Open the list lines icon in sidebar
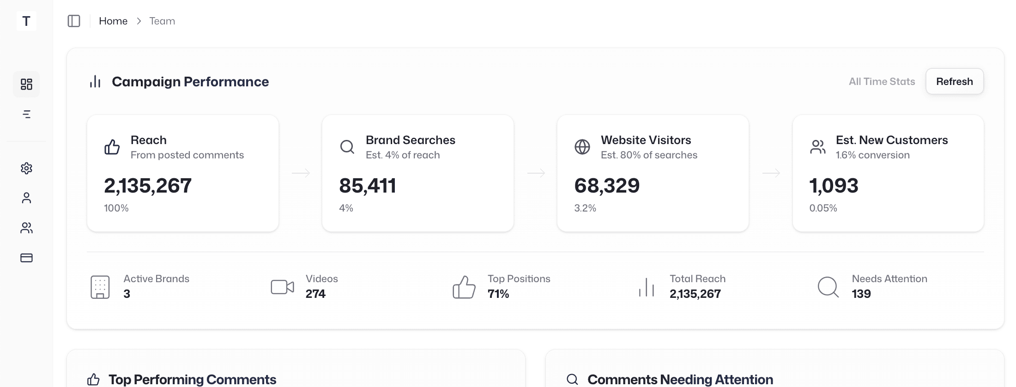This screenshot has width=1016, height=387. [27, 114]
